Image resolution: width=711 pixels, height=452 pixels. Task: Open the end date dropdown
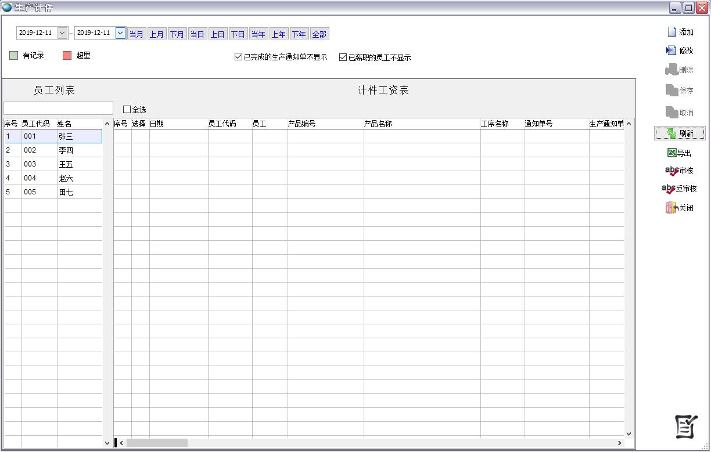[x=120, y=33]
